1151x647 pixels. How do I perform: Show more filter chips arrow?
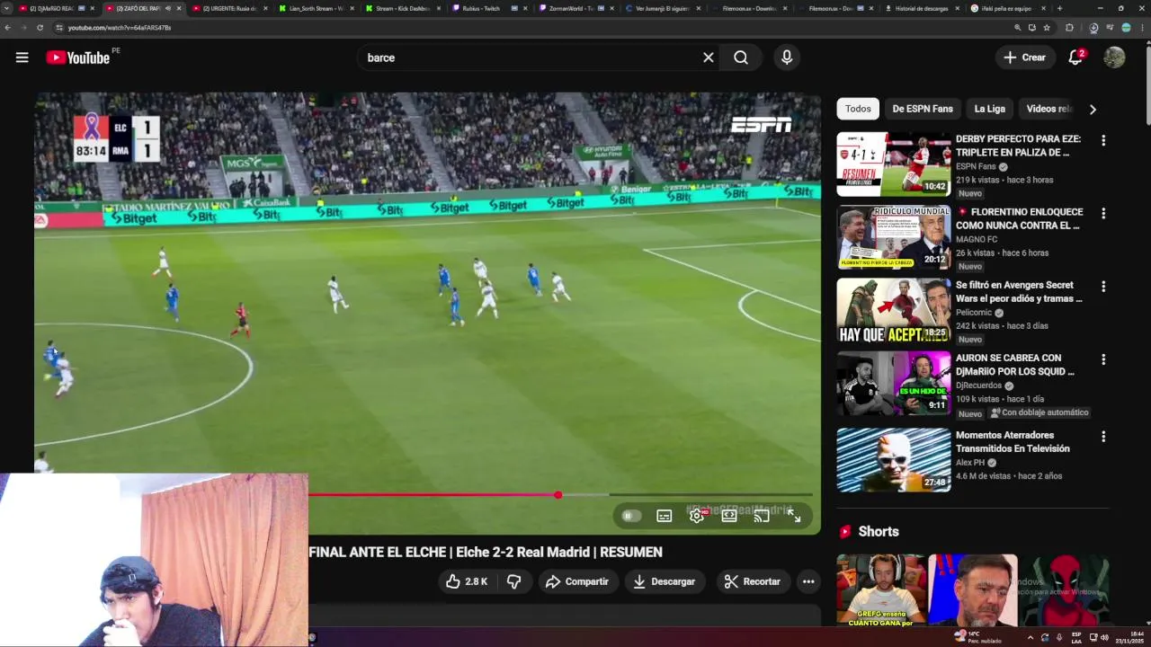point(1093,110)
